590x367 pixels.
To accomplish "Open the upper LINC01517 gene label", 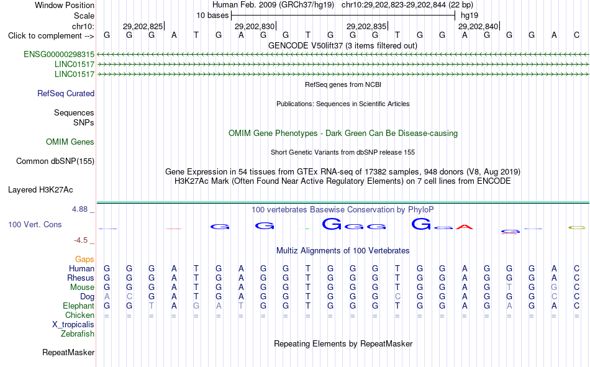I will tap(75, 64).
